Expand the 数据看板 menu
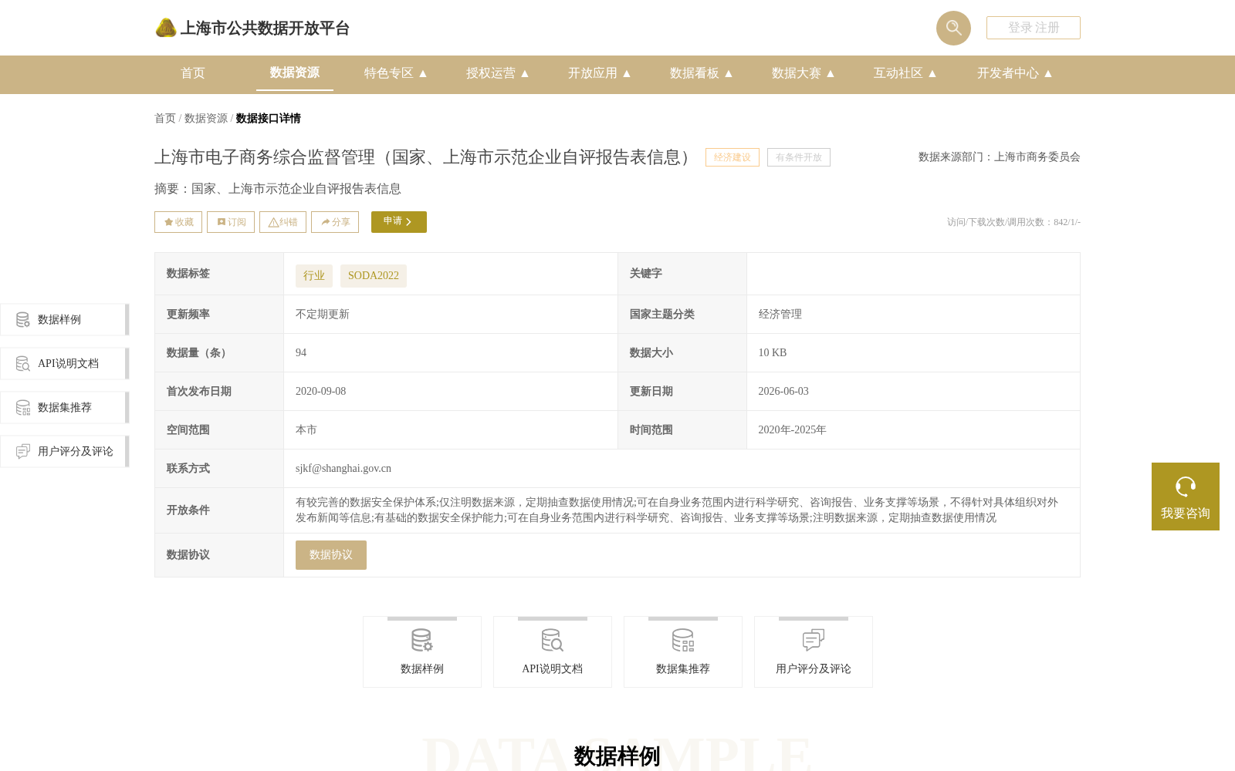The width and height of the screenshot is (1235, 771). pos(701,73)
